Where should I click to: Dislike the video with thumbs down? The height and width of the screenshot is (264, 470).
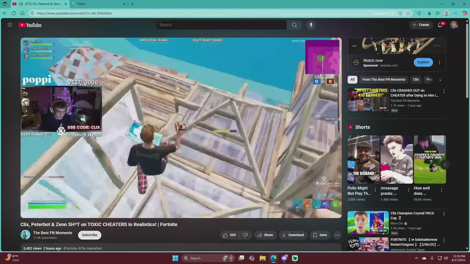tap(245, 235)
